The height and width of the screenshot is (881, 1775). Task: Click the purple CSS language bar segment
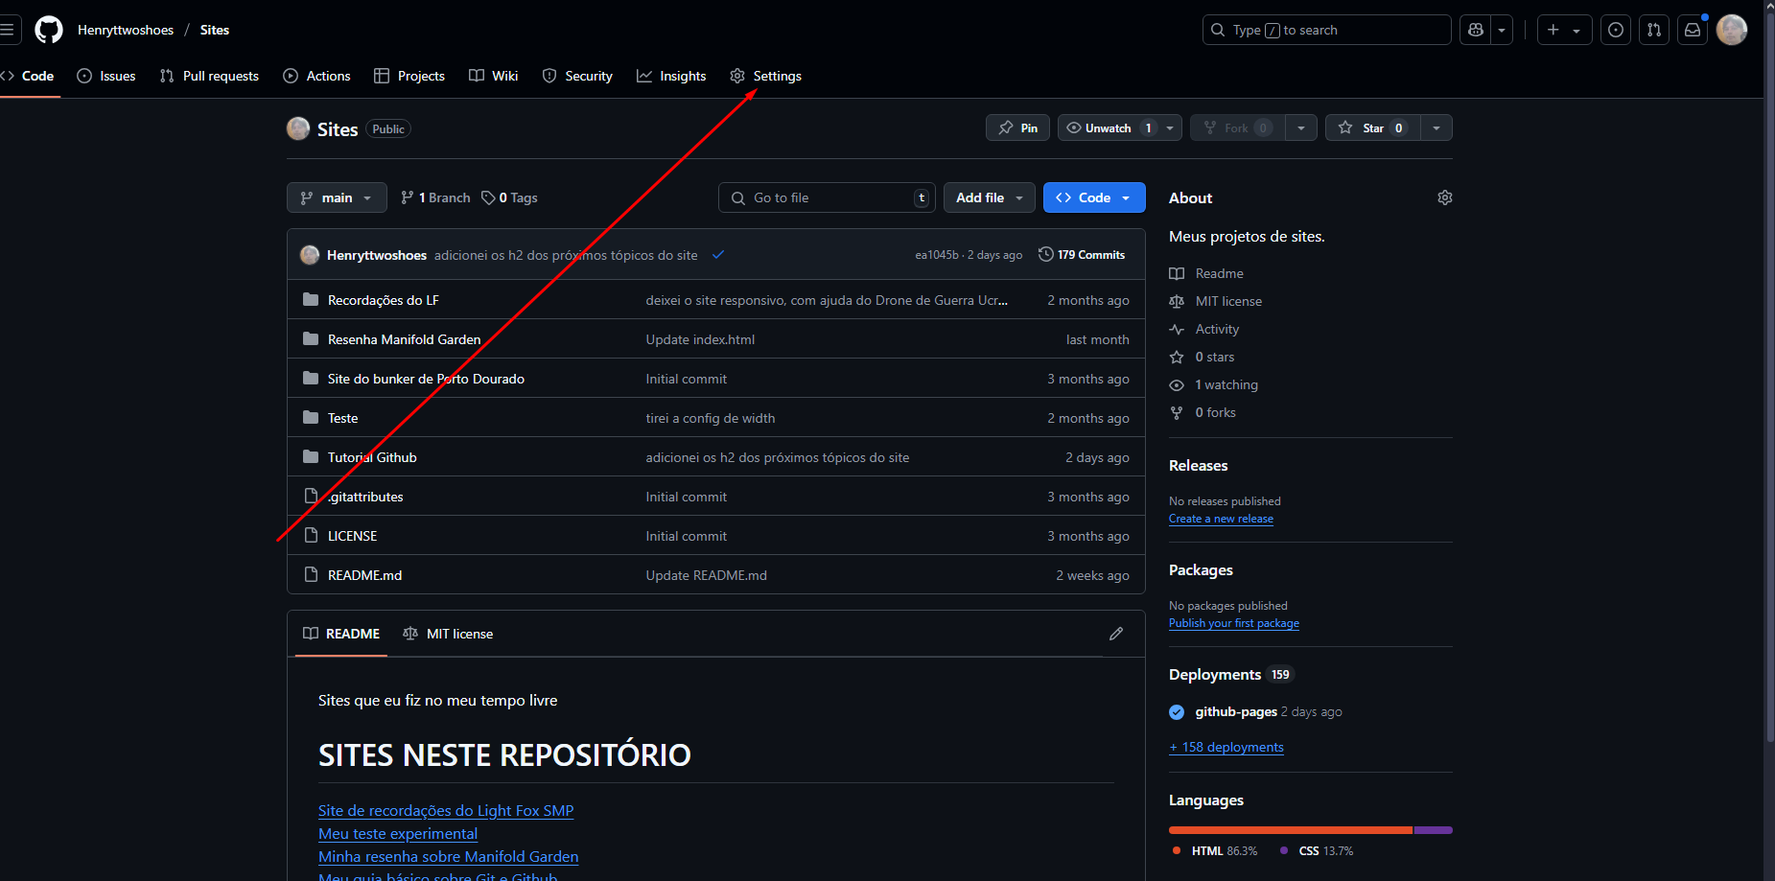click(1434, 830)
